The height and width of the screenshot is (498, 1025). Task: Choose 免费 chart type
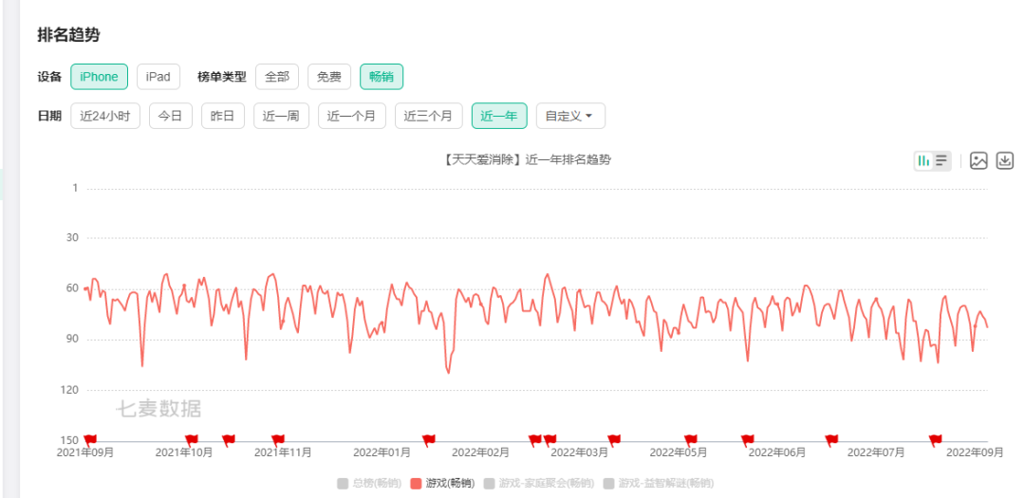click(329, 77)
